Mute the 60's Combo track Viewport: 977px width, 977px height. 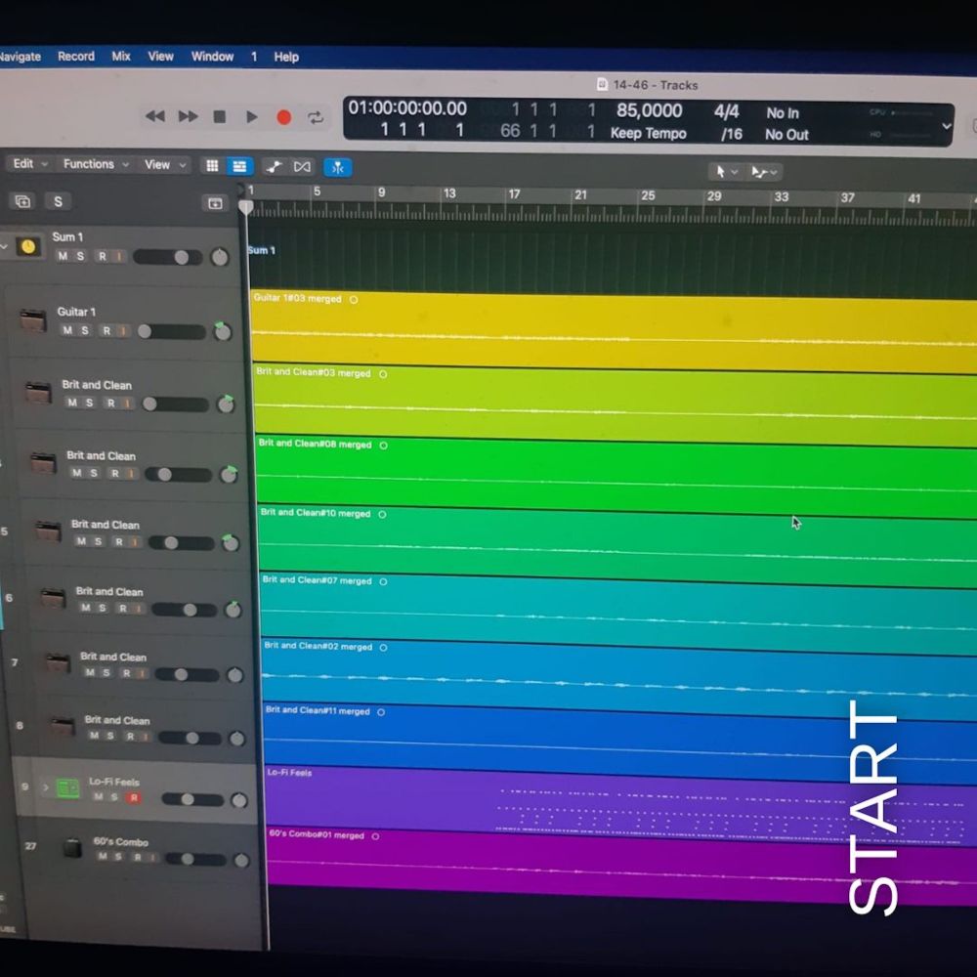pyautogui.click(x=103, y=856)
